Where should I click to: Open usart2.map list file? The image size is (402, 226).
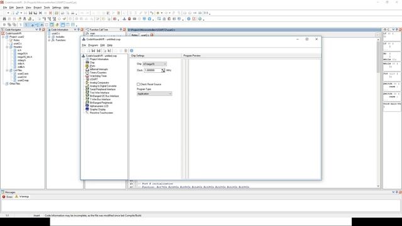[23, 80]
